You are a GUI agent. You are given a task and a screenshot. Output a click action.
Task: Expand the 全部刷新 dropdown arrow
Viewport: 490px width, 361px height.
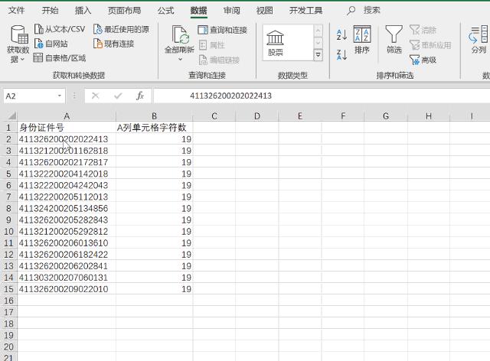tap(180, 59)
